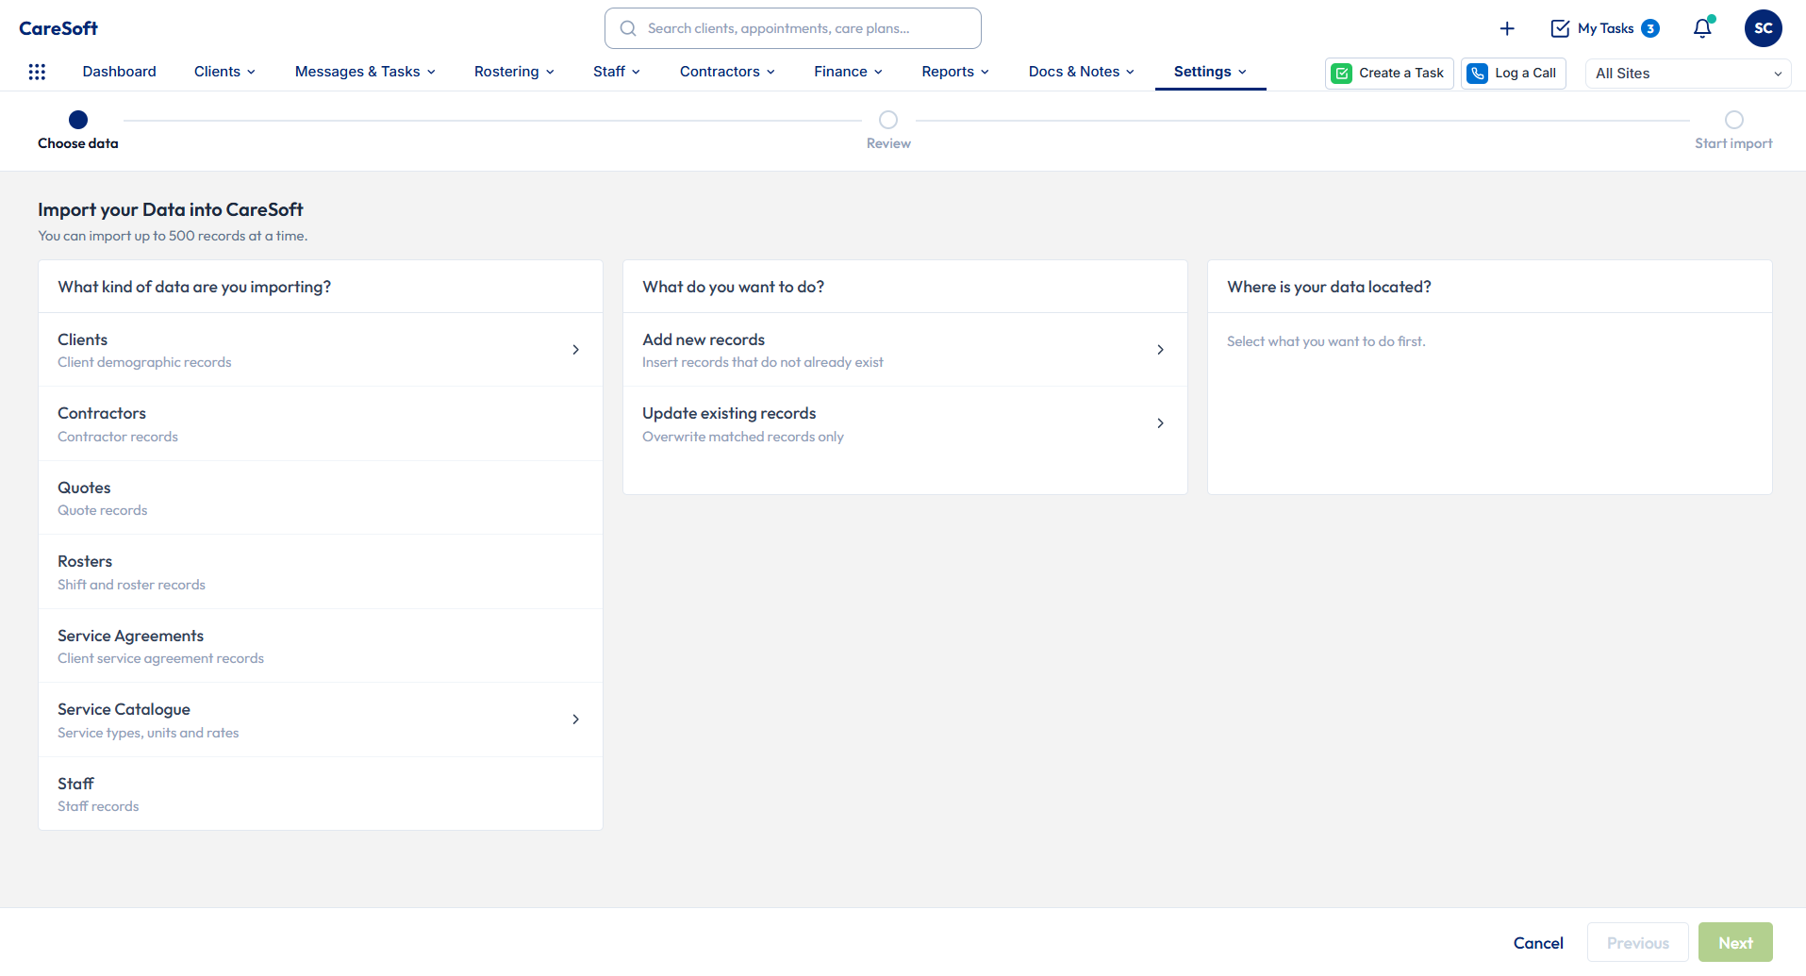1806x976 pixels.
Task: Select Rosters data type row
Action: coord(321,572)
